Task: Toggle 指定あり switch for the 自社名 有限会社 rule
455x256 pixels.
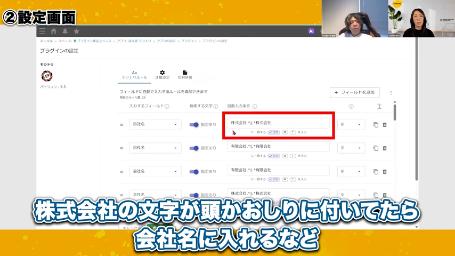Action: 194,148
